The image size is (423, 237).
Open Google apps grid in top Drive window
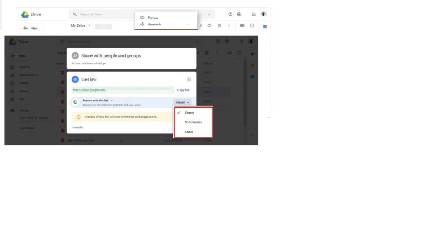click(253, 14)
